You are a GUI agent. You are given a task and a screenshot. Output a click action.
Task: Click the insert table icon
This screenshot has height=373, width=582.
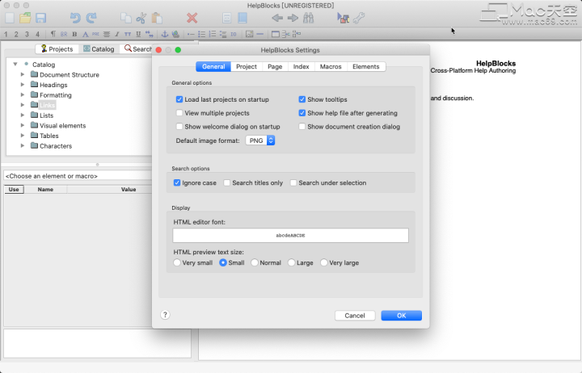pyautogui.click(x=276, y=34)
